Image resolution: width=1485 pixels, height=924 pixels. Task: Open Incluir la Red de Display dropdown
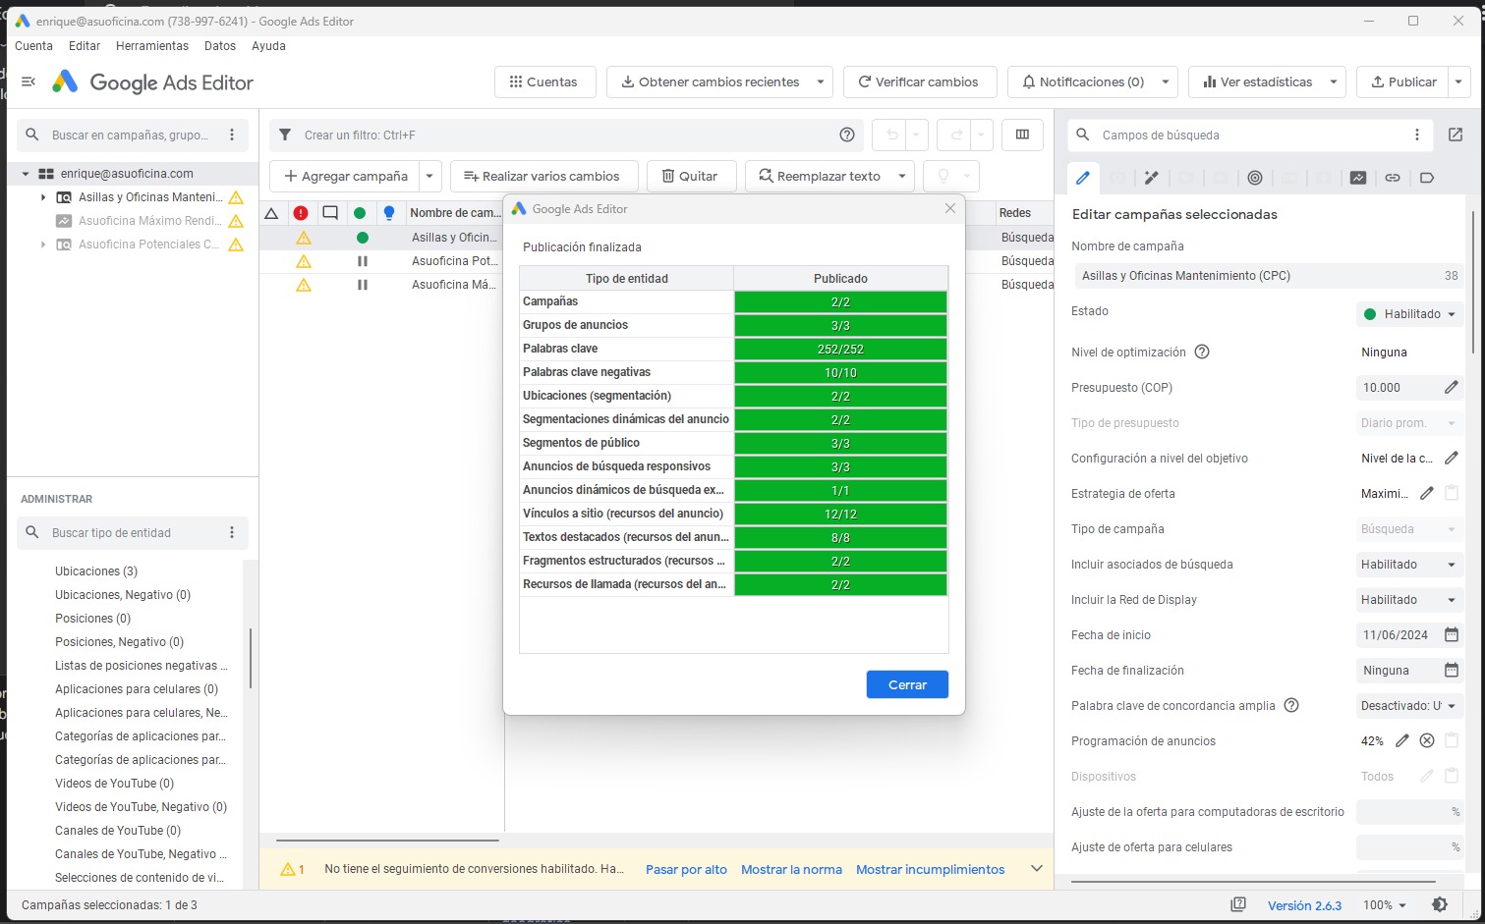tap(1407, 600)
